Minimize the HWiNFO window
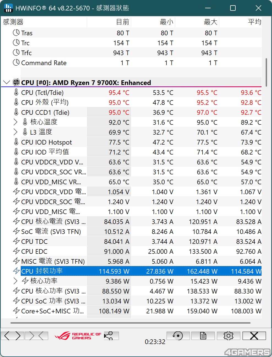Image resolution: width=272 pixels, height=357 pixels. click(208, 8)
